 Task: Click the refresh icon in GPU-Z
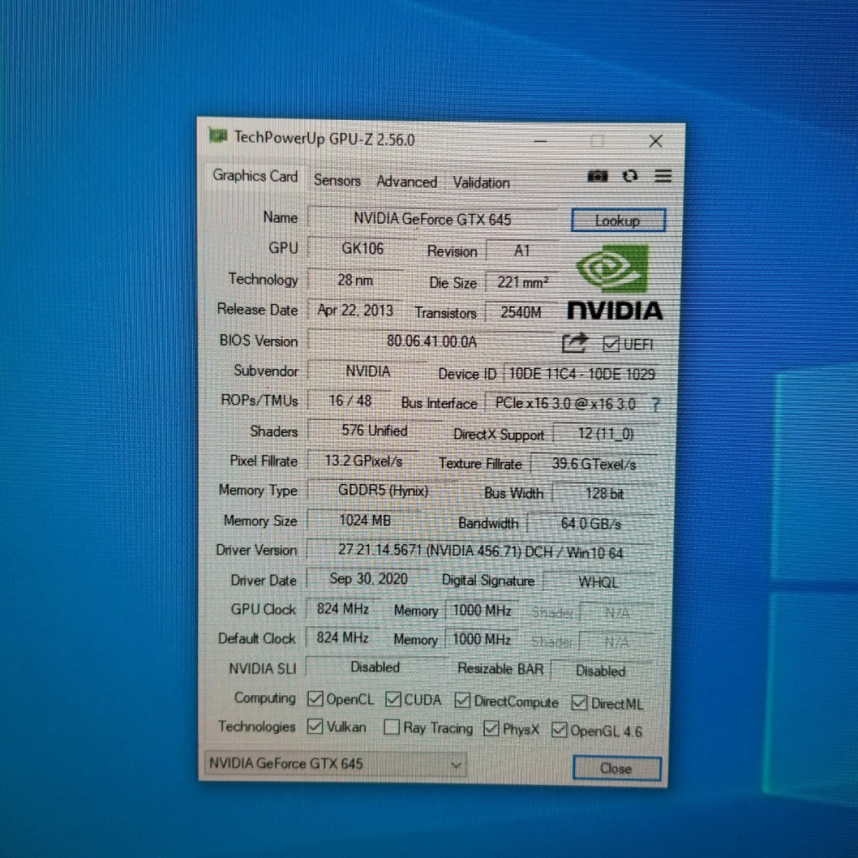point(630,176)
